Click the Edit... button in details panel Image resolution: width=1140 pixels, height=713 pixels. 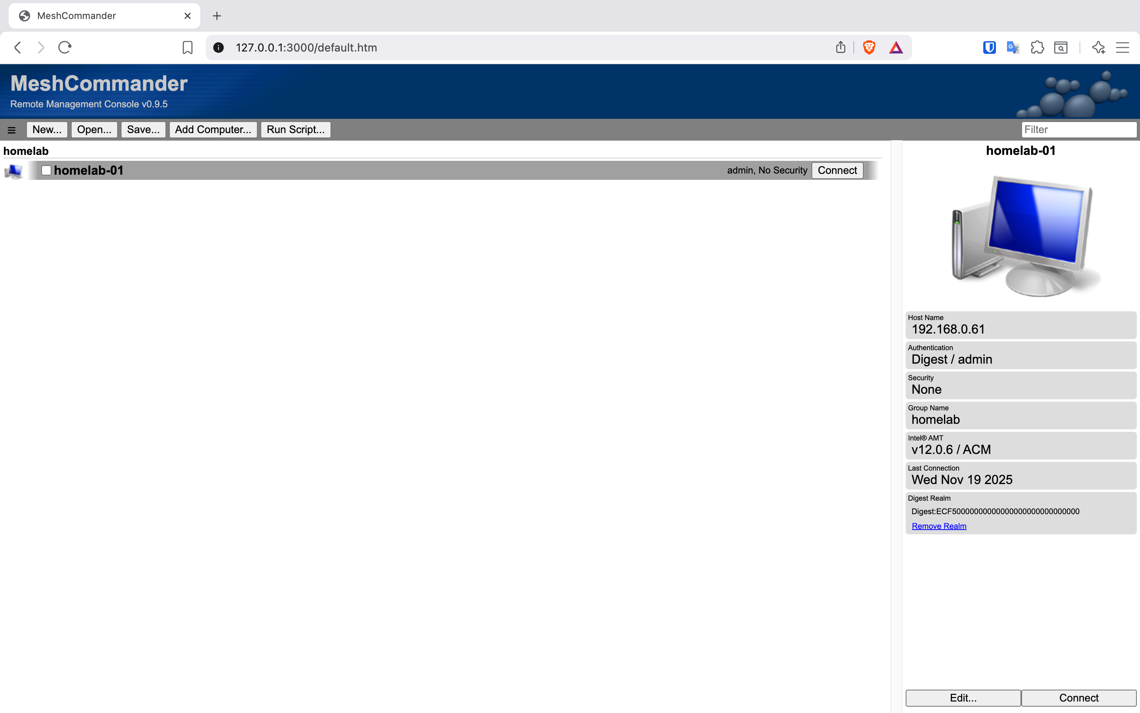(x=963, y=698)
